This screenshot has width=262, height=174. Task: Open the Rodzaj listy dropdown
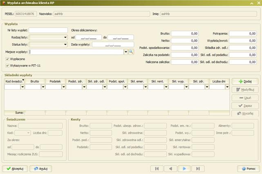tap(65, 38)
